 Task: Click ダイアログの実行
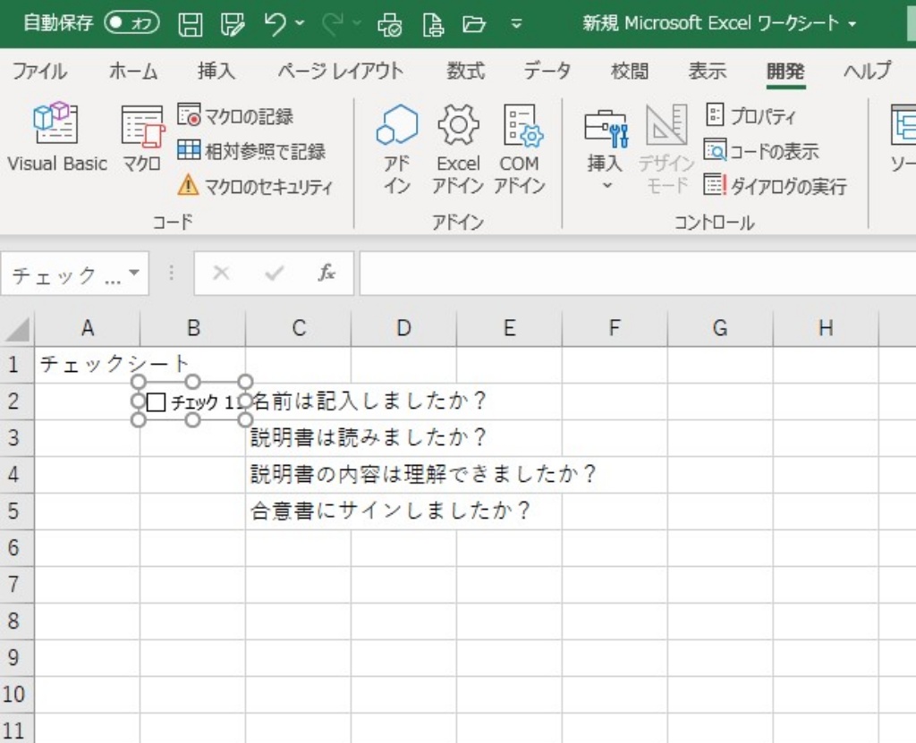tap(776, 186)
